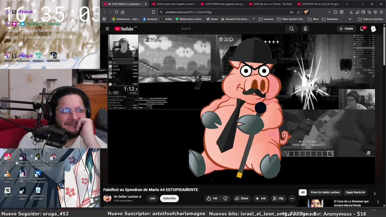
Task: Click the Brave shields icon
Action: point(306,12)
